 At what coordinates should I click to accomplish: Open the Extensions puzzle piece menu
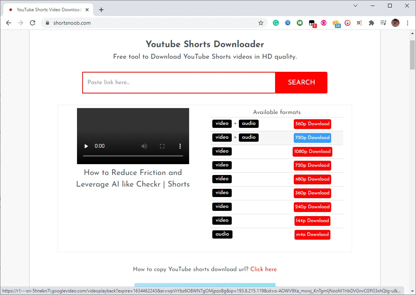(x=372, y=23)
